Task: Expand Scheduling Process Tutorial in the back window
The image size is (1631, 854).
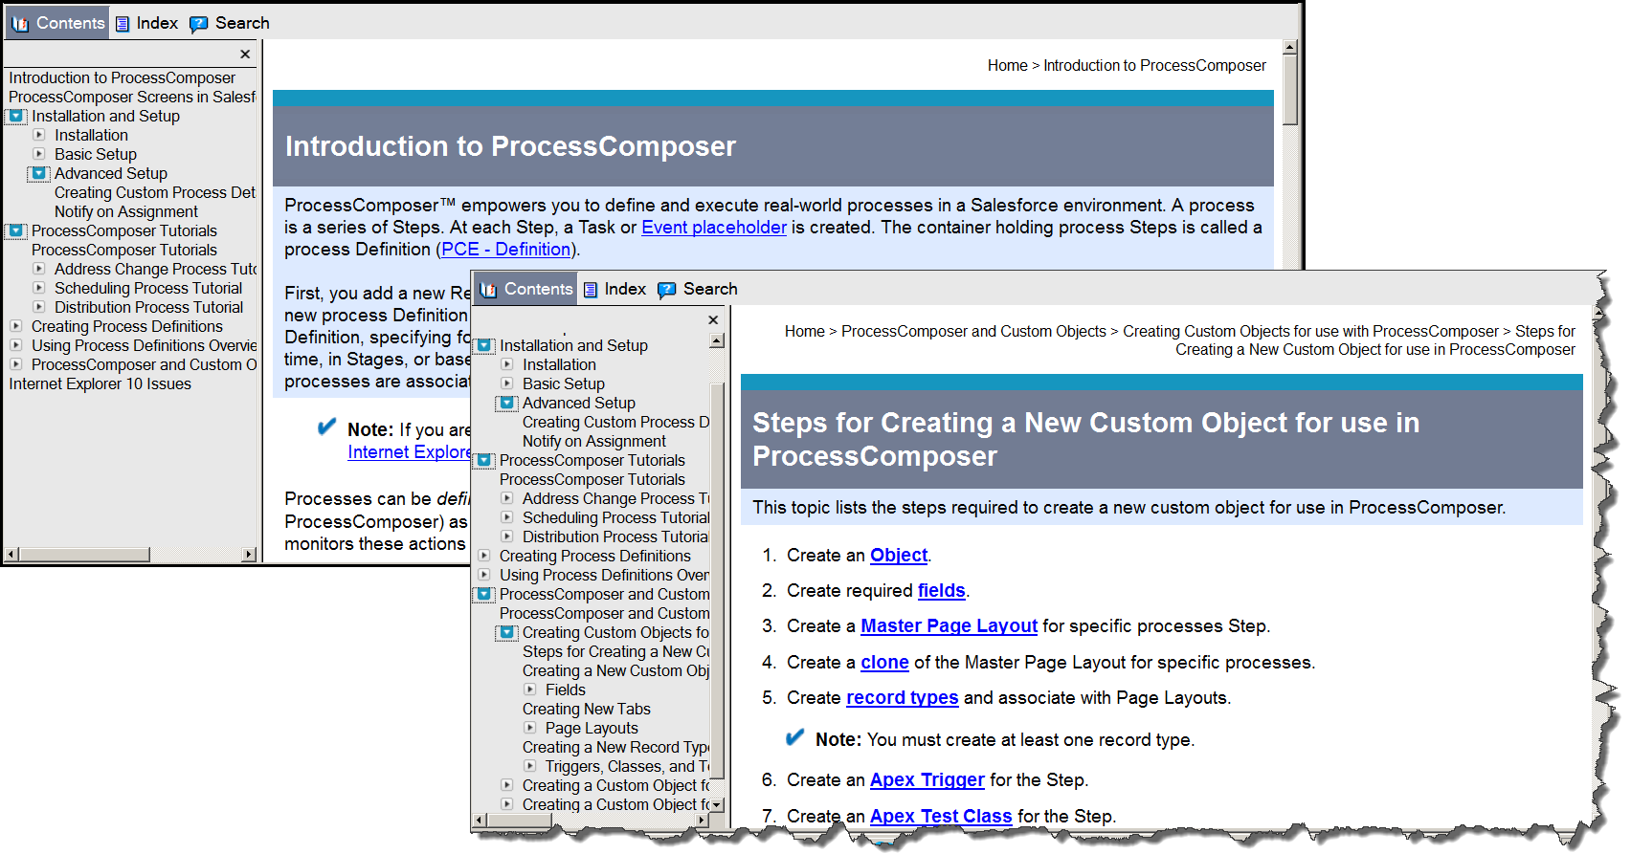Action: tap(39, 288)
